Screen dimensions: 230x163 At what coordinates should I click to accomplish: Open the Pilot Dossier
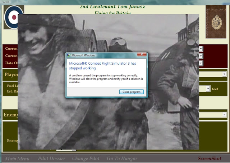51,158
